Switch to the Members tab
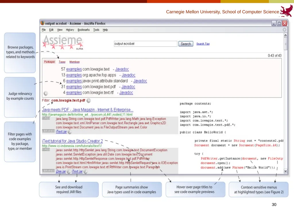The width and height of the screenshot is (294, 220). point(74,62)
